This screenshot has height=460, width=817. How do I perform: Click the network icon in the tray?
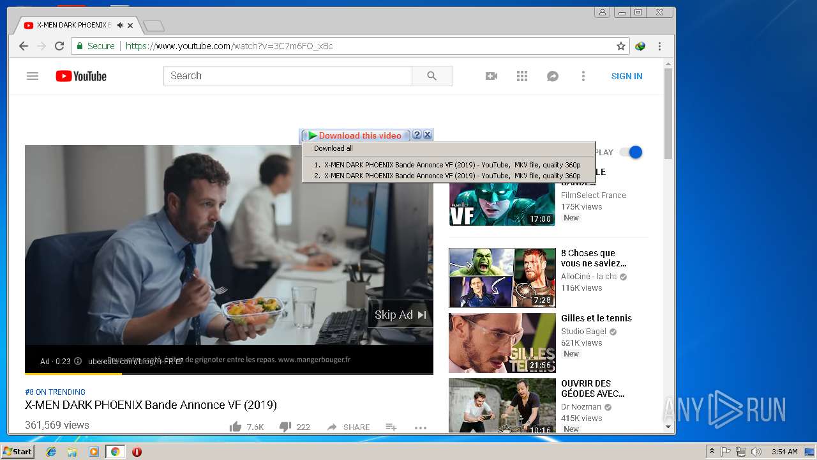740,452
